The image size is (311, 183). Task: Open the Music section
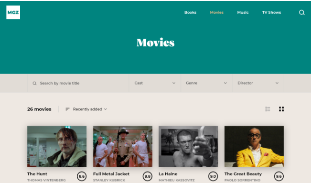(x=243, y=12)
